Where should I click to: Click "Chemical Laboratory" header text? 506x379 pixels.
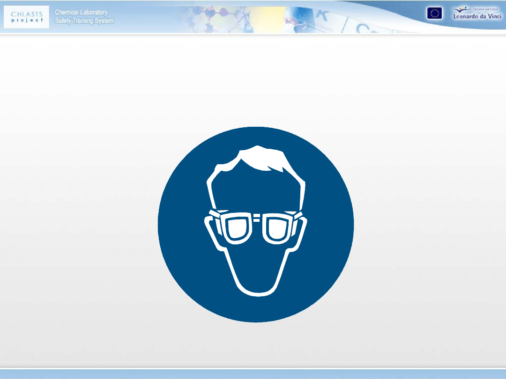81,12
